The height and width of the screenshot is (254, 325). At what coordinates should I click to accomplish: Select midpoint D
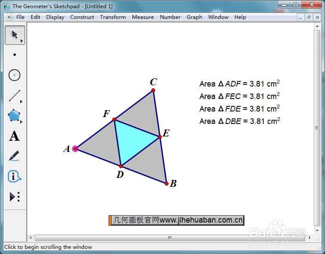121,166
